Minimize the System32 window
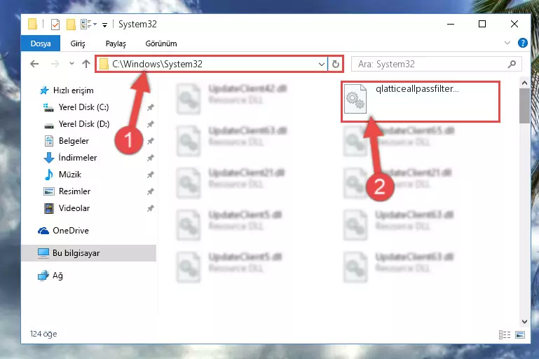Viewport: 539px width, 359px height. point(451,24)
